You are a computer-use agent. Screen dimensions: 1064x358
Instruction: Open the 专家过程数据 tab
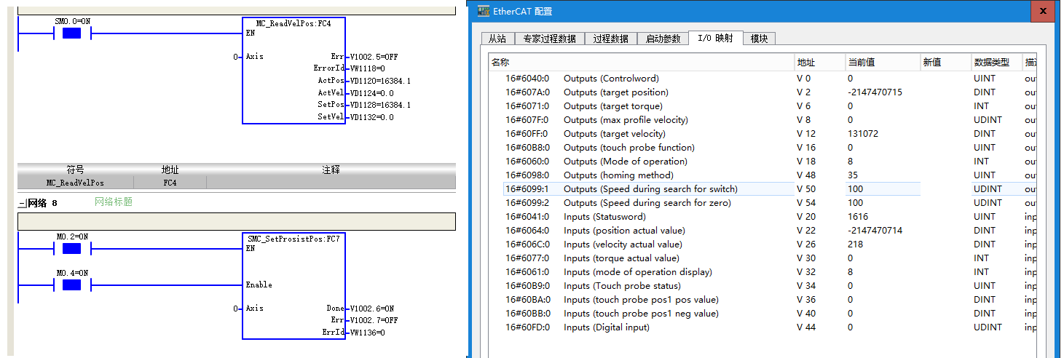coord(550,39)
